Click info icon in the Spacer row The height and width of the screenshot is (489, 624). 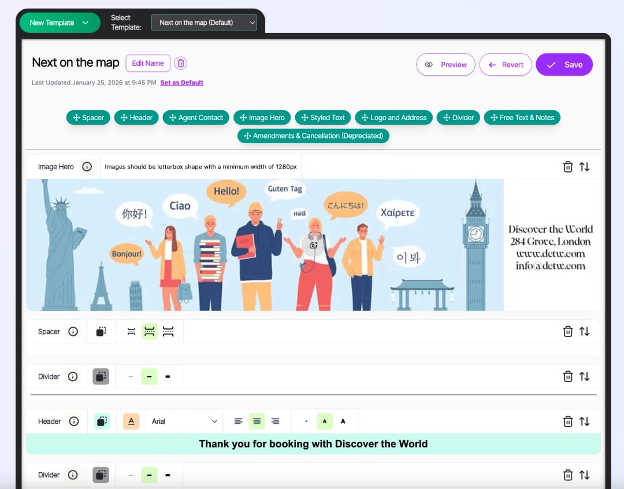click(73, 331)
